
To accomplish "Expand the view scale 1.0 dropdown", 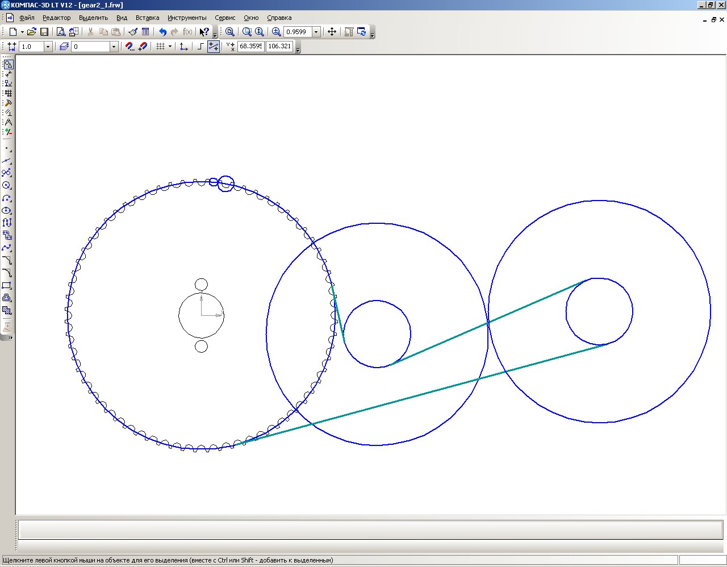I will tap(48, 47).
